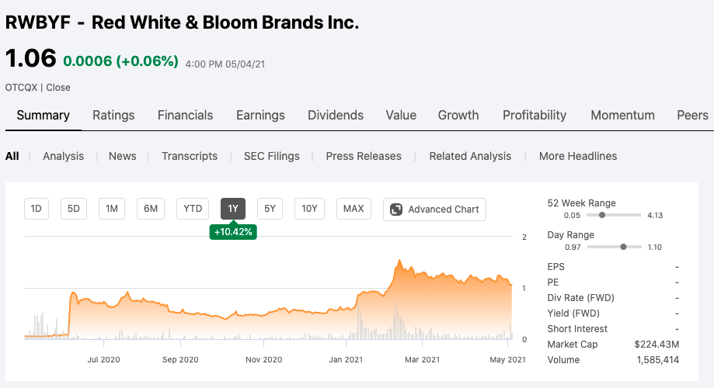714x388 pixels.
Task: Open More Headlines link
Action: 578,156
